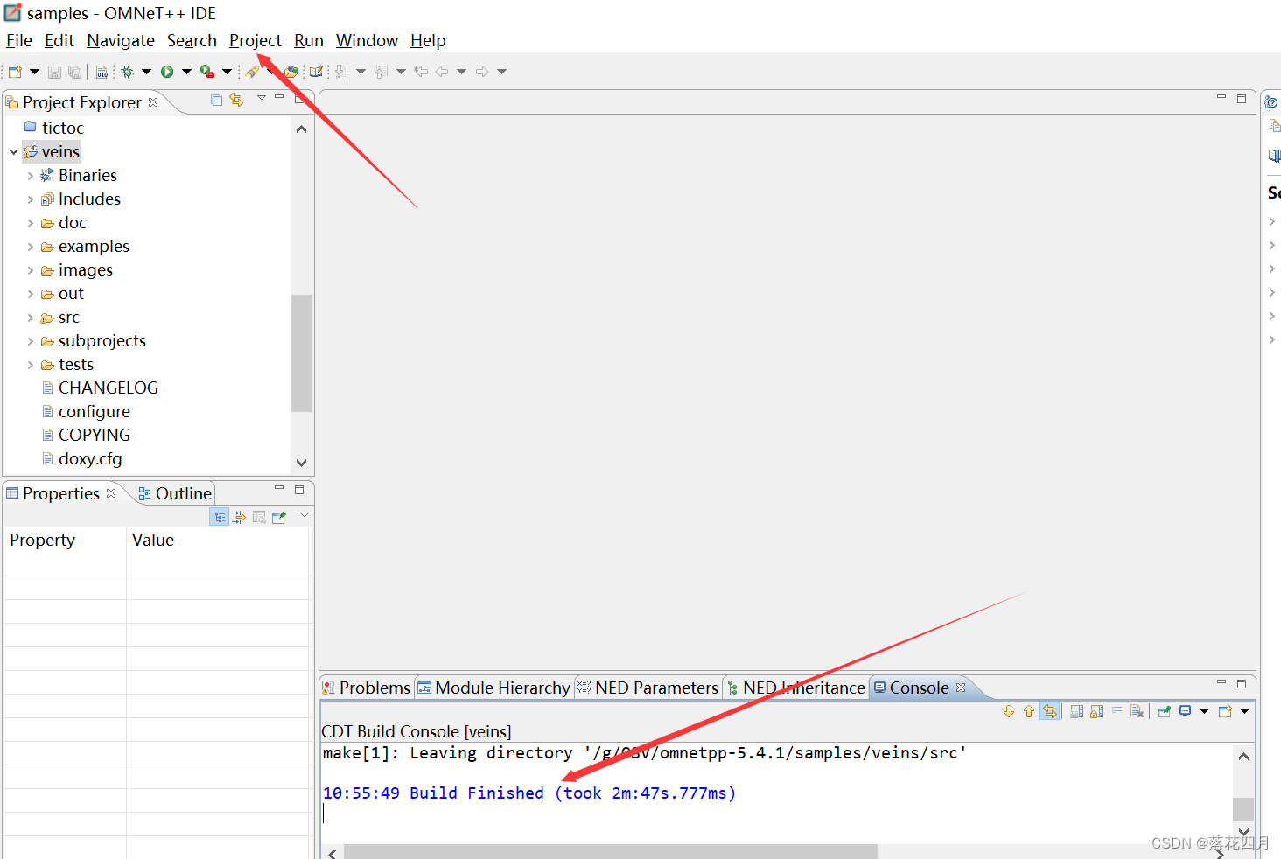Click the Back navigation arrow in toolbar
The image size is (1281, 859).
[x=442, y=72]
